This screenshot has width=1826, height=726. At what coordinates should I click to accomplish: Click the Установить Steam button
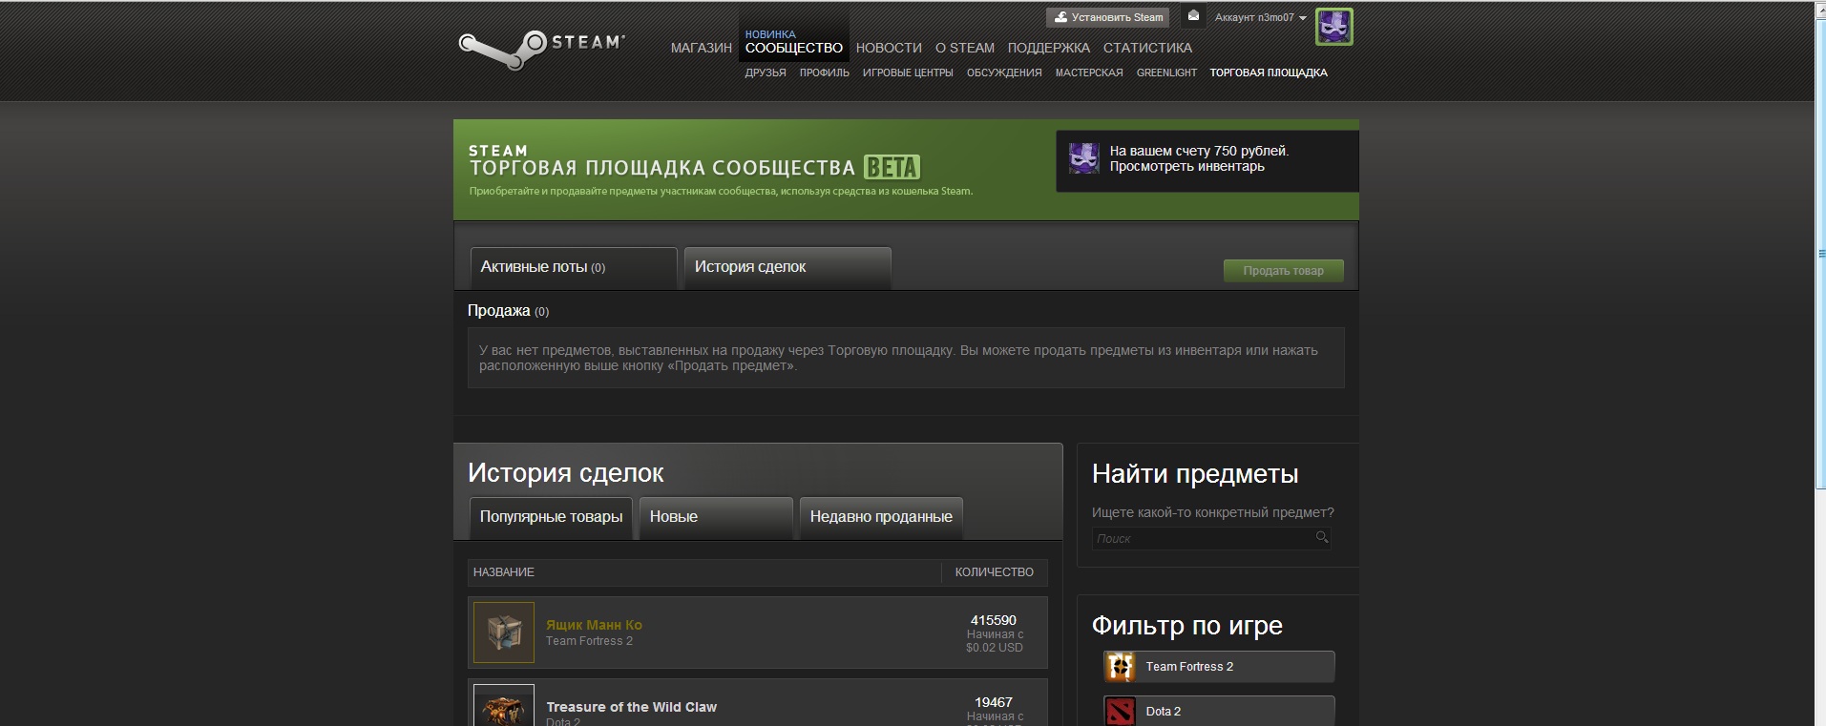pos(1108,17)
